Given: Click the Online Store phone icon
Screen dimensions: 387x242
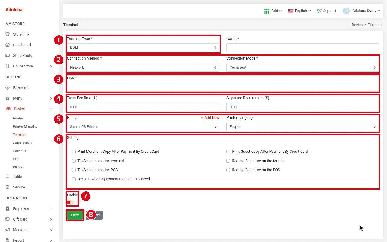Looking at the screenshot, I should coord(8,66).
